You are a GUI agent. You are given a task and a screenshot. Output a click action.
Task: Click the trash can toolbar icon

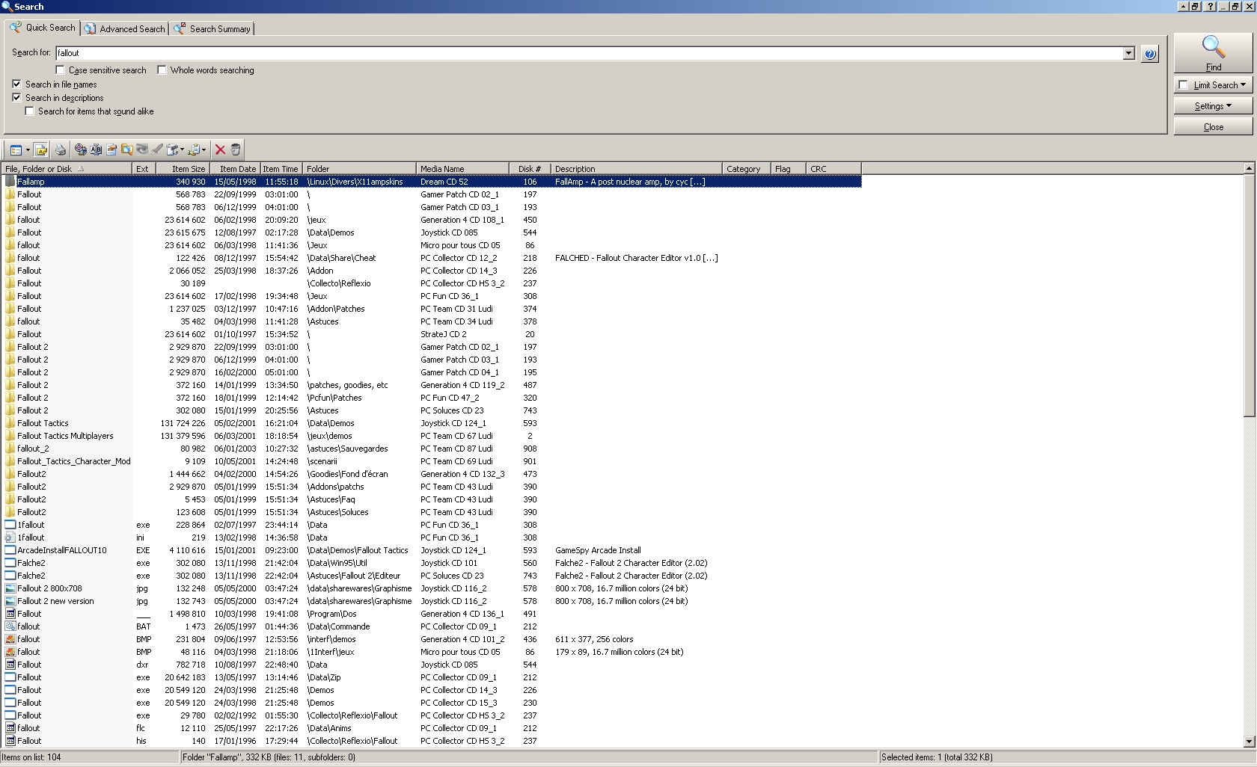(236, 150)
